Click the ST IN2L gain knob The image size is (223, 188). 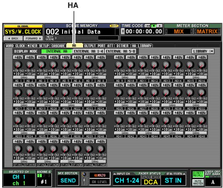coord(42,149)
